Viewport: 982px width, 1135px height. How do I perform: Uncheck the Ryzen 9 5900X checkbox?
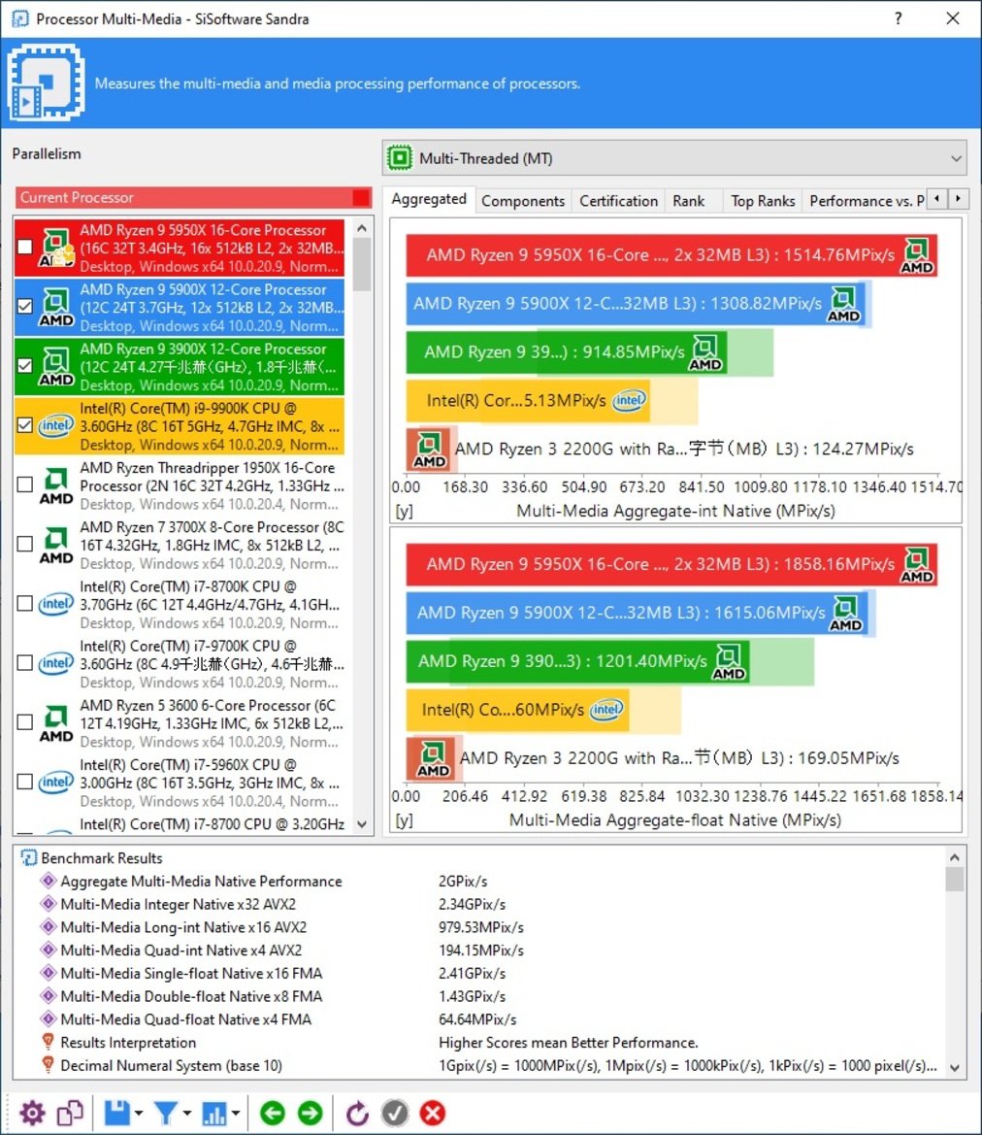(x=25, y=306)
